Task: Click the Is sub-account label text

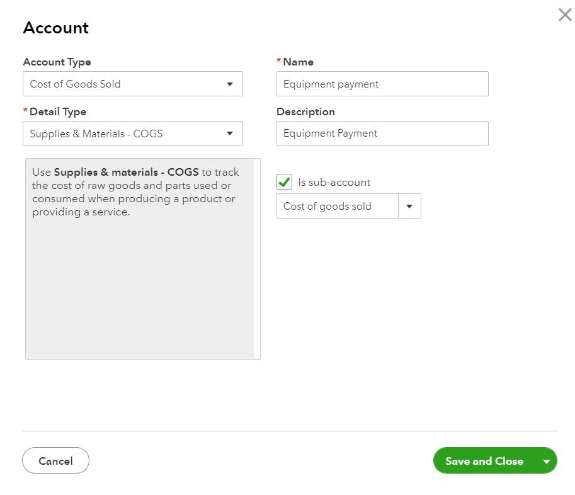Action: (334, 182)
